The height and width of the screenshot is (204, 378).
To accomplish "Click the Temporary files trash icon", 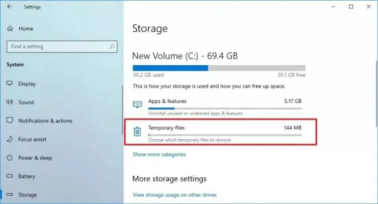I will coord(137,132).
